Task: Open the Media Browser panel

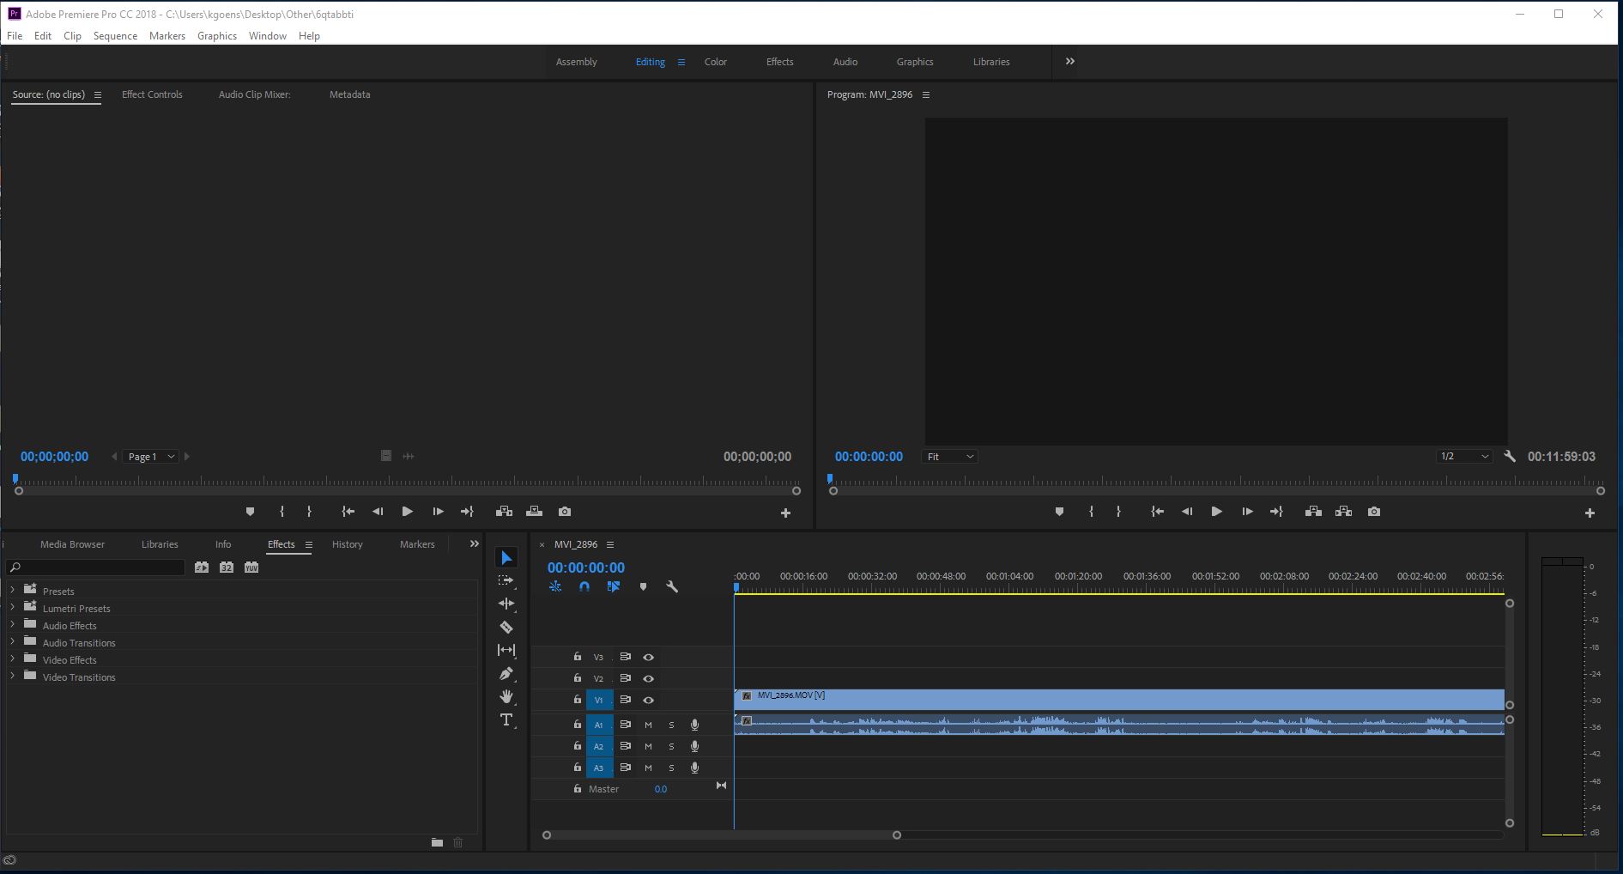Action: pyautogui.click(x=72, y=543)
